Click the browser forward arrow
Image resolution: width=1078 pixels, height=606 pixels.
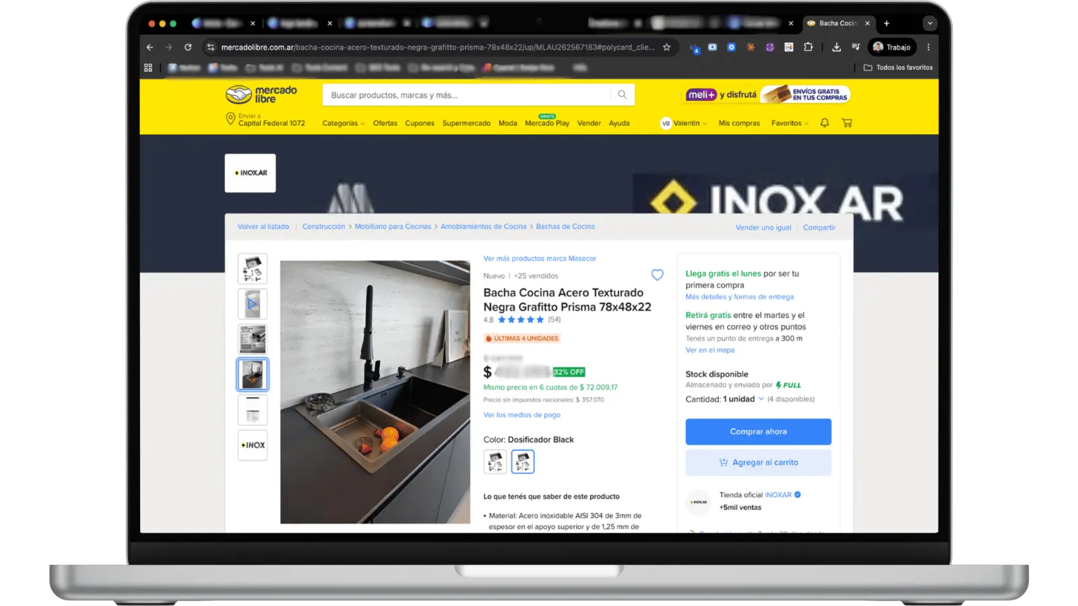168,47
